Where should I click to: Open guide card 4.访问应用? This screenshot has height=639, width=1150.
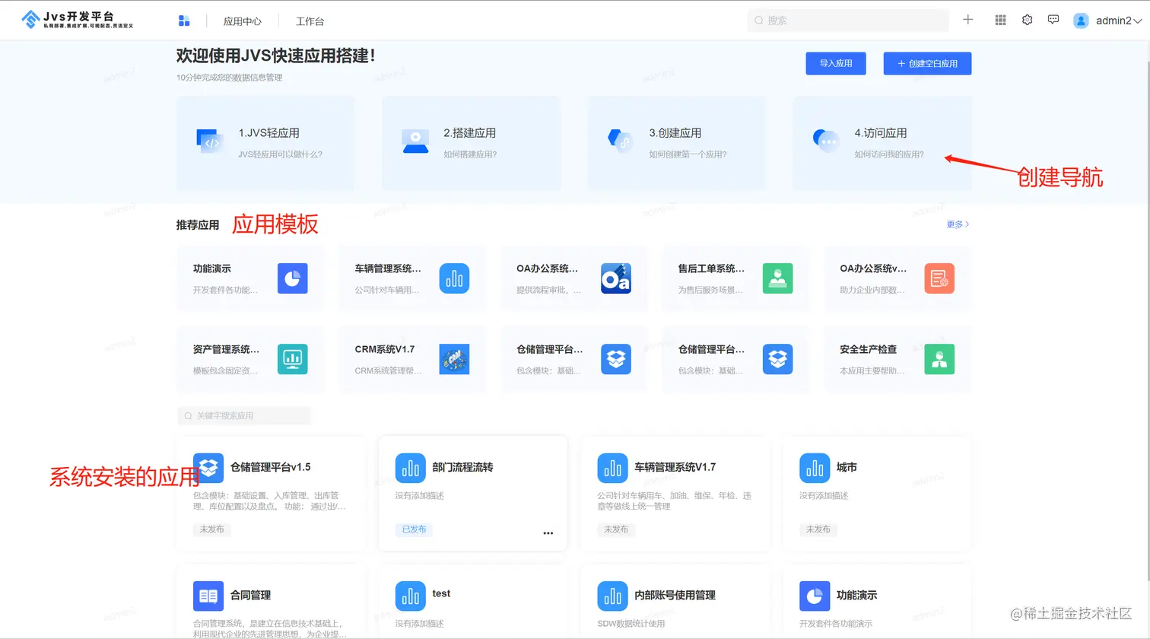tap(882, 143)
